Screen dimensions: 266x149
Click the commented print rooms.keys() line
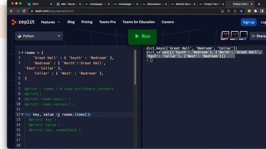47,99
